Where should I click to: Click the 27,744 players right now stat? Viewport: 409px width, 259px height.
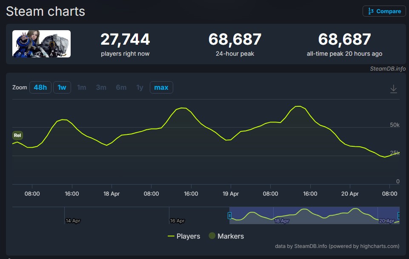point(125,40)
